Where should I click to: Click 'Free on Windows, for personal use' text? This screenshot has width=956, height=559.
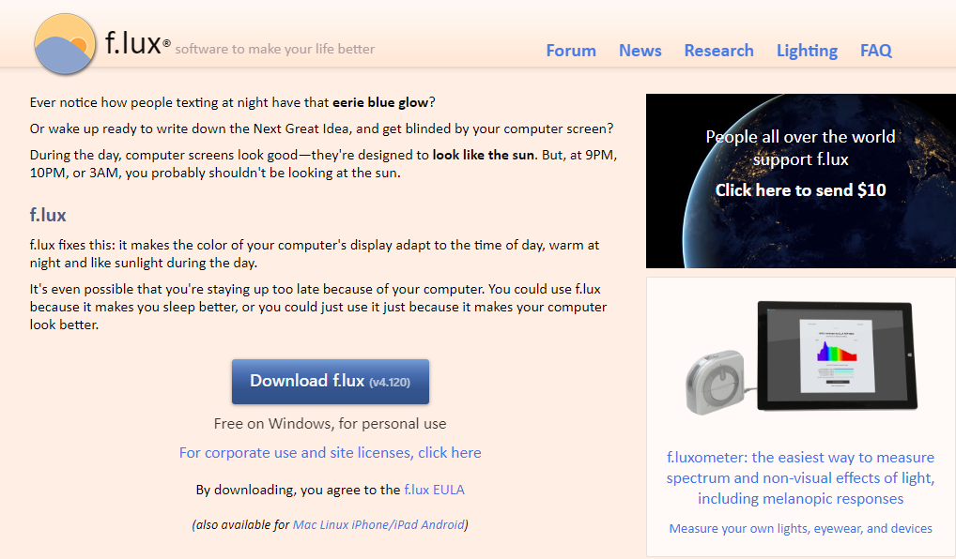pos(330,424)
